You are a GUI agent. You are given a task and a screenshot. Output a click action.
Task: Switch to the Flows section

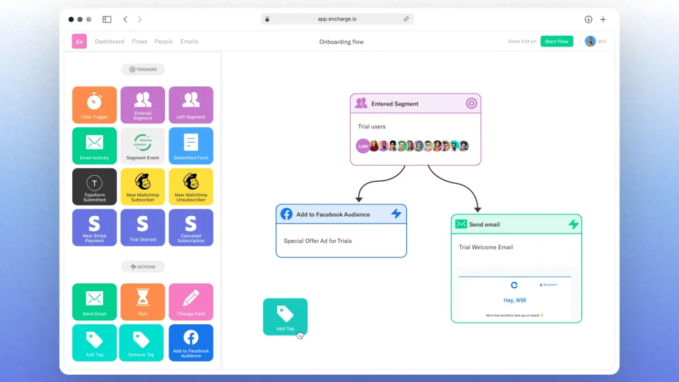click(139, 41)
